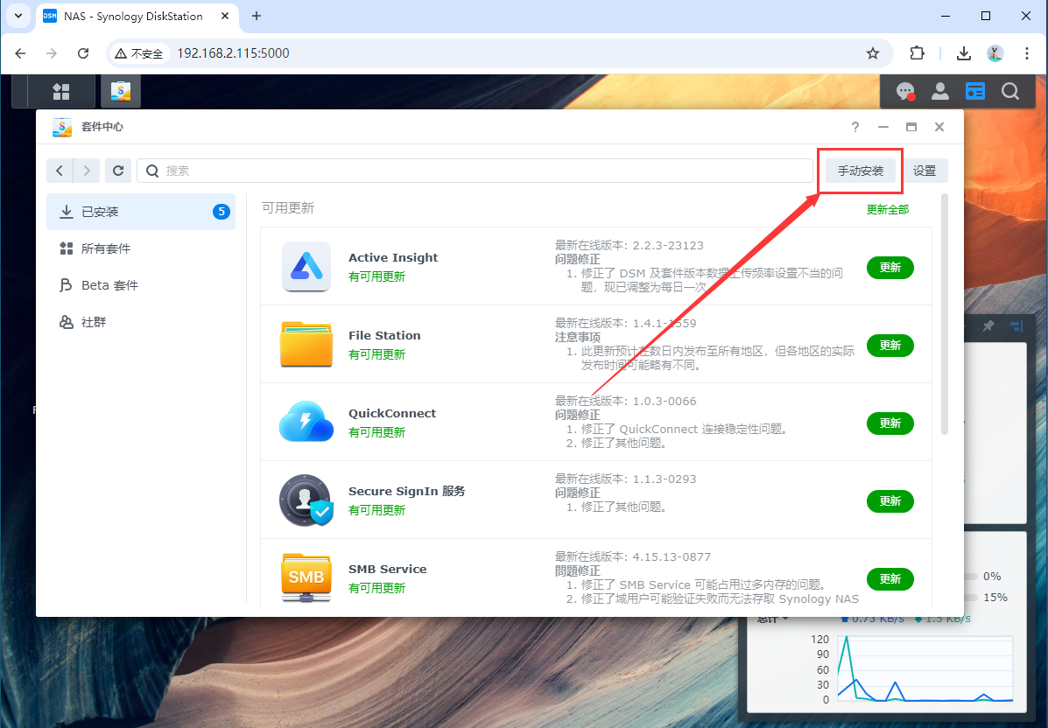Open the DSM main menu grid icon
The width and height of the screenshot is (1048, 728).
click(x=60, y=92)
